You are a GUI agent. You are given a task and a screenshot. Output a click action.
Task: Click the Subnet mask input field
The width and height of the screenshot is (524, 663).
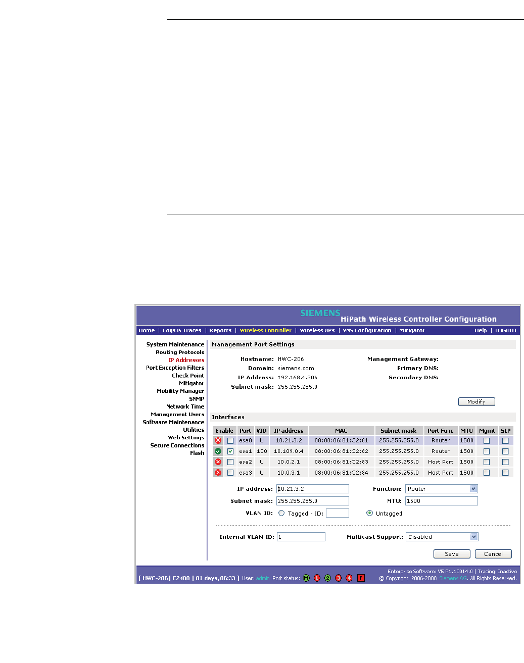coord(313,501)
